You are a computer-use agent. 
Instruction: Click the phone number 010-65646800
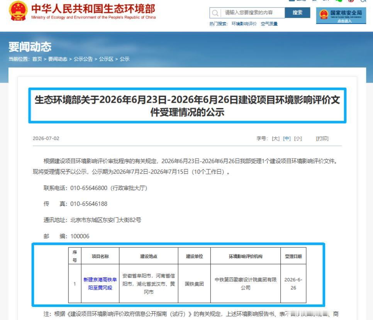pyautogui.click(x=89, y=188)
